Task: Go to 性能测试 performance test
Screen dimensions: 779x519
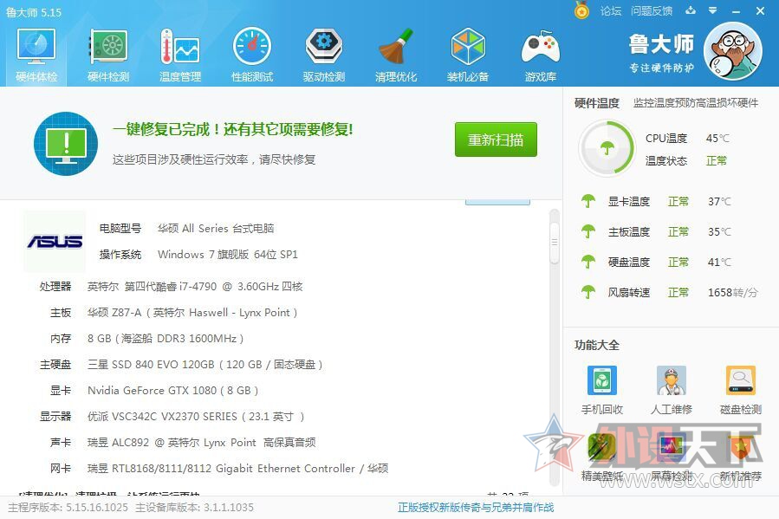Action: click(252, 55)
